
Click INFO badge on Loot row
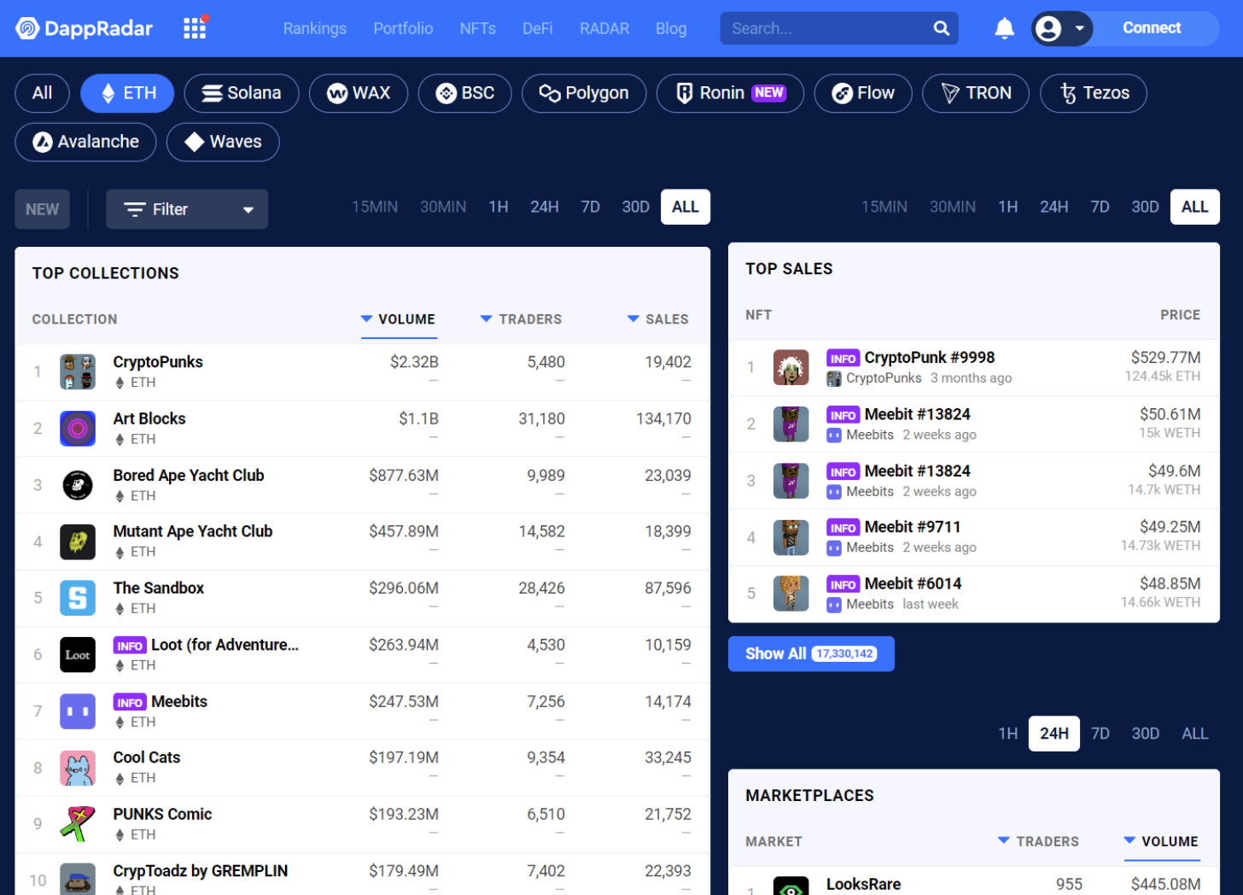pos(130,646)
